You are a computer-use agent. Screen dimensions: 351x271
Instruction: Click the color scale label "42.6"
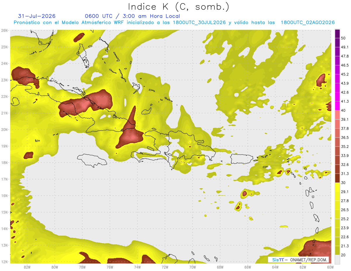click(x=345, y=92)
